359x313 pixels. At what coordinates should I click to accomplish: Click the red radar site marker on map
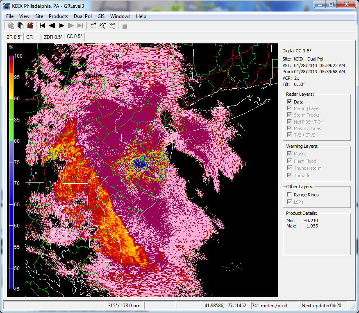tap(152, 171)
